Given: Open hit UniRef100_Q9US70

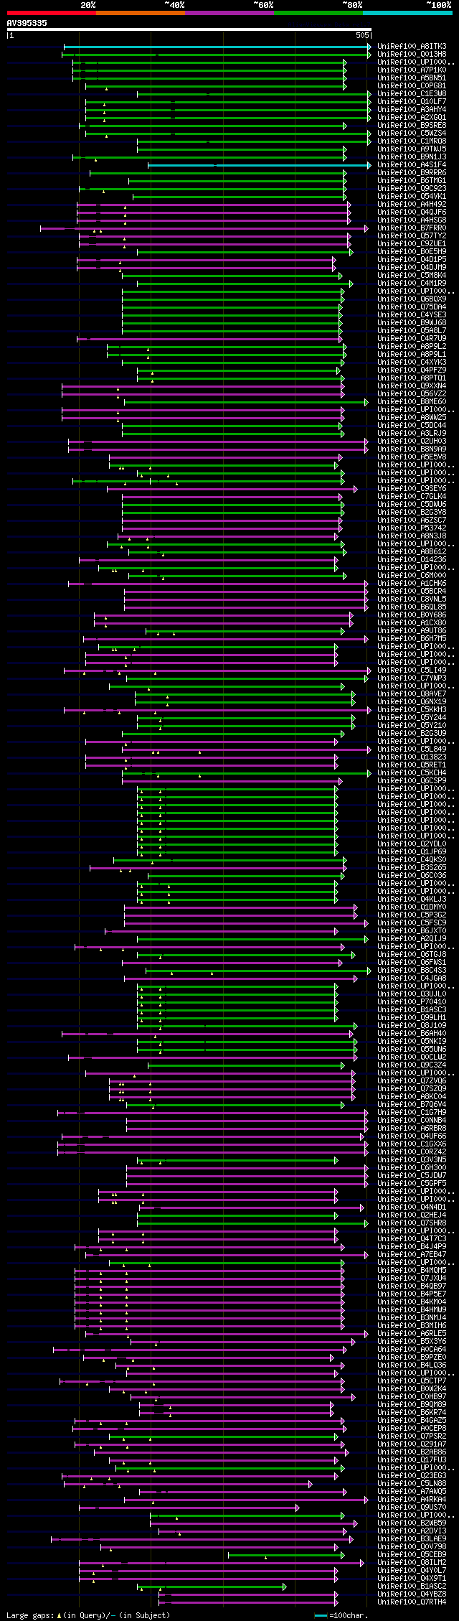Looking at the screenshot, I should coord(412,1508).
